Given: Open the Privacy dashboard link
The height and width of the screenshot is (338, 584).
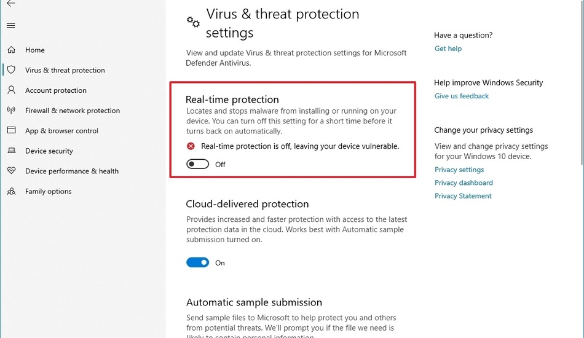Looking at the screenshot, I should [464, 183].
